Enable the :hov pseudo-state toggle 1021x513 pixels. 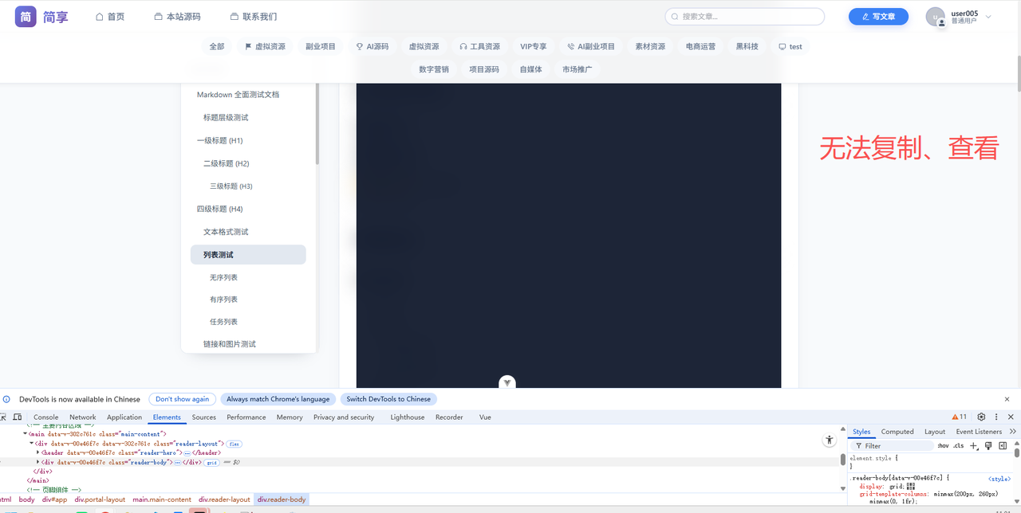coord(944,445)
